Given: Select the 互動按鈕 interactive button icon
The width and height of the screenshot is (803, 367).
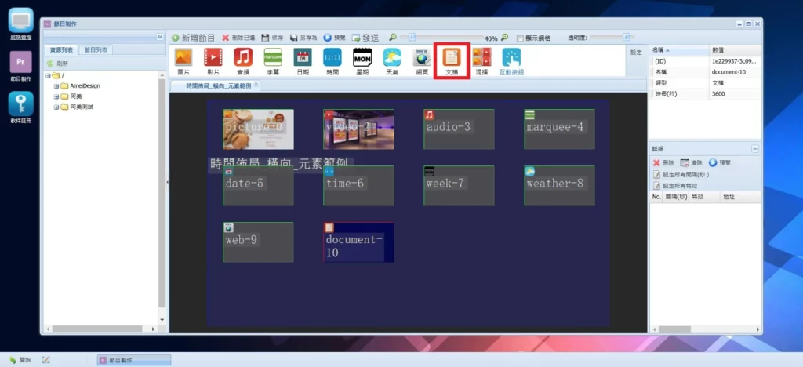Looking at the screenshot, I should click(x=511, y=59).
